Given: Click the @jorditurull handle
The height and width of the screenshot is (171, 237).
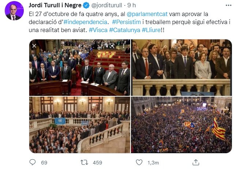Looking at the screenshot, I should pos(107,5).
